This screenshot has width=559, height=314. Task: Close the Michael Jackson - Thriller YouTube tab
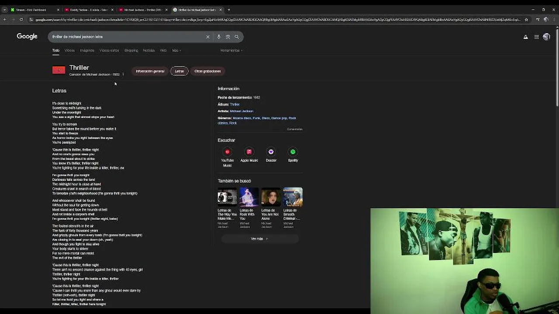[x=166, y=10]
